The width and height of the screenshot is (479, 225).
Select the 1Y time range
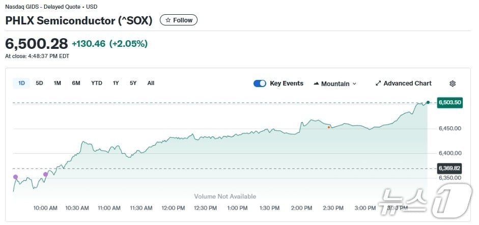coord(116,83)
